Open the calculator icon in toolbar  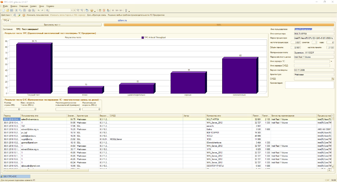100,10
